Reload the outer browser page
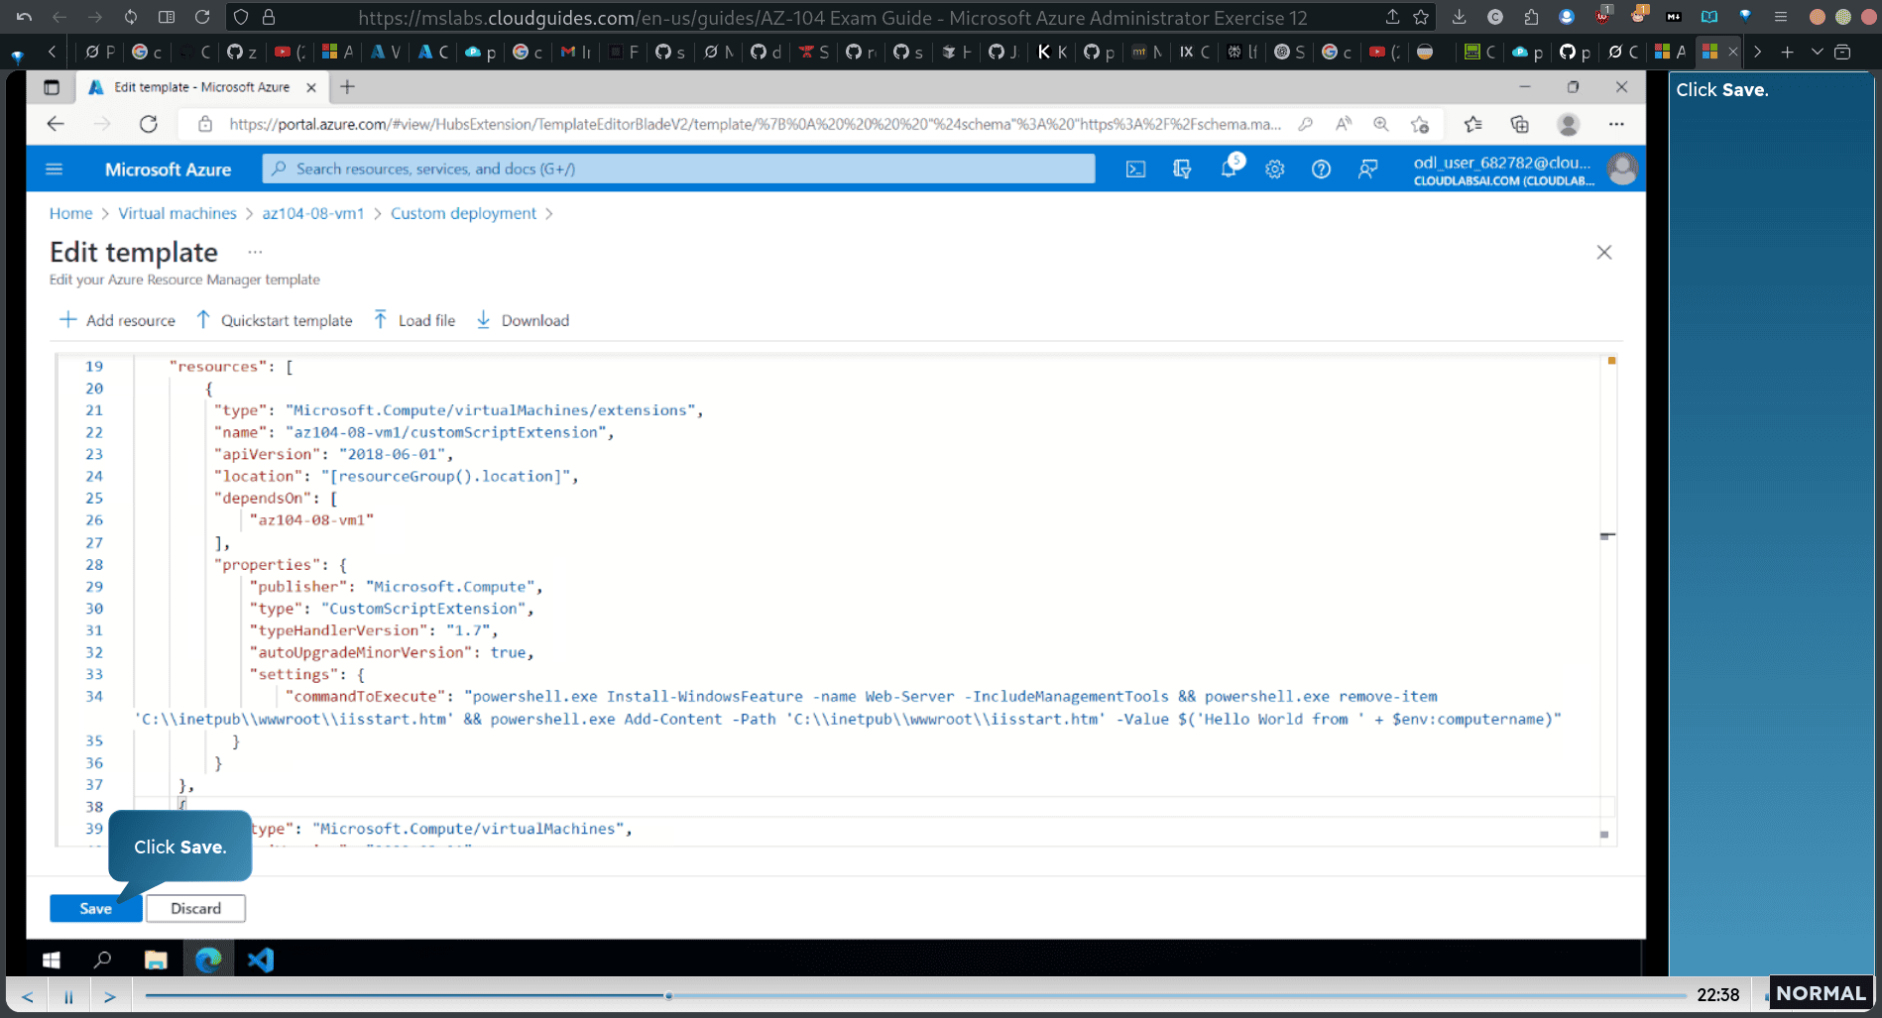 [x=202, y=17]
